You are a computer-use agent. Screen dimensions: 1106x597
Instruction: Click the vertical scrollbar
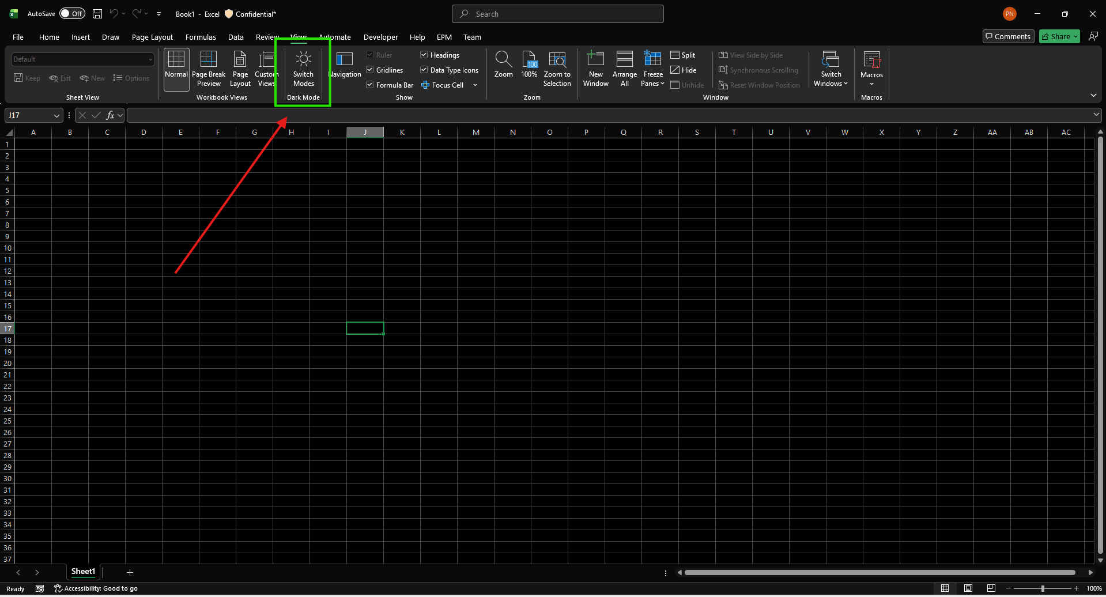tap(1100, 345)
